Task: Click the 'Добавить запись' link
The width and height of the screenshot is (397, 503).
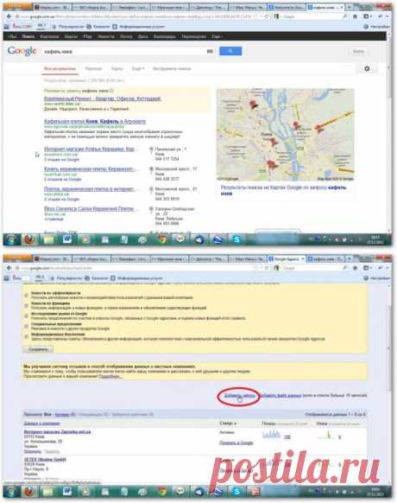Action: (239, 396)
